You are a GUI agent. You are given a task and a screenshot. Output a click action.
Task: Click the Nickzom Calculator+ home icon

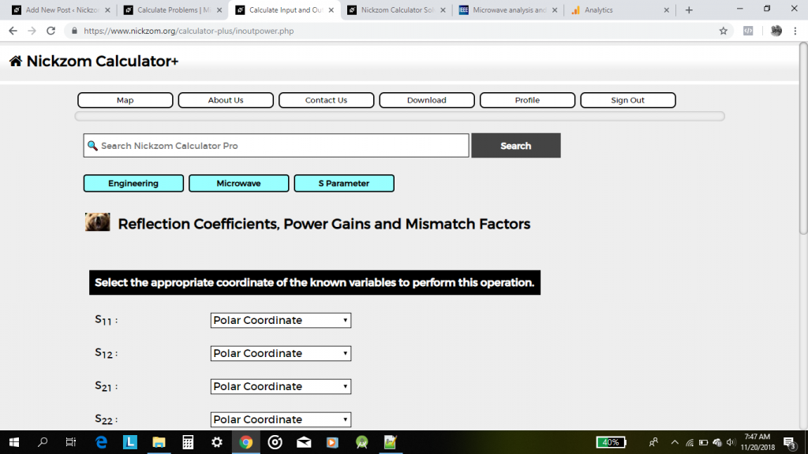click(x=16, y=61)
